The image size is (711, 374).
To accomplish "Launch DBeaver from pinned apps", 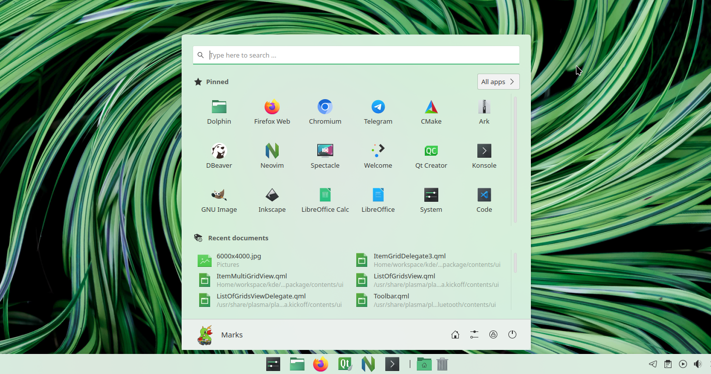I will tap(219, 156).
